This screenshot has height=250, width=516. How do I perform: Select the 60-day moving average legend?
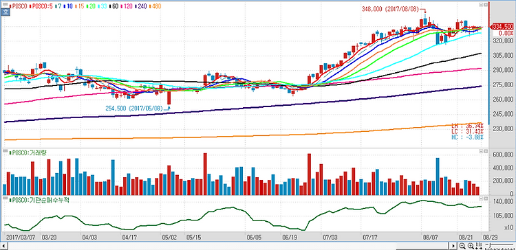tap(114, 6)
